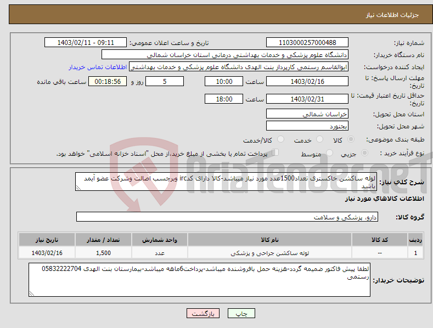Click the کد کالا column header
Screen dimensions: 433x328
380,240
